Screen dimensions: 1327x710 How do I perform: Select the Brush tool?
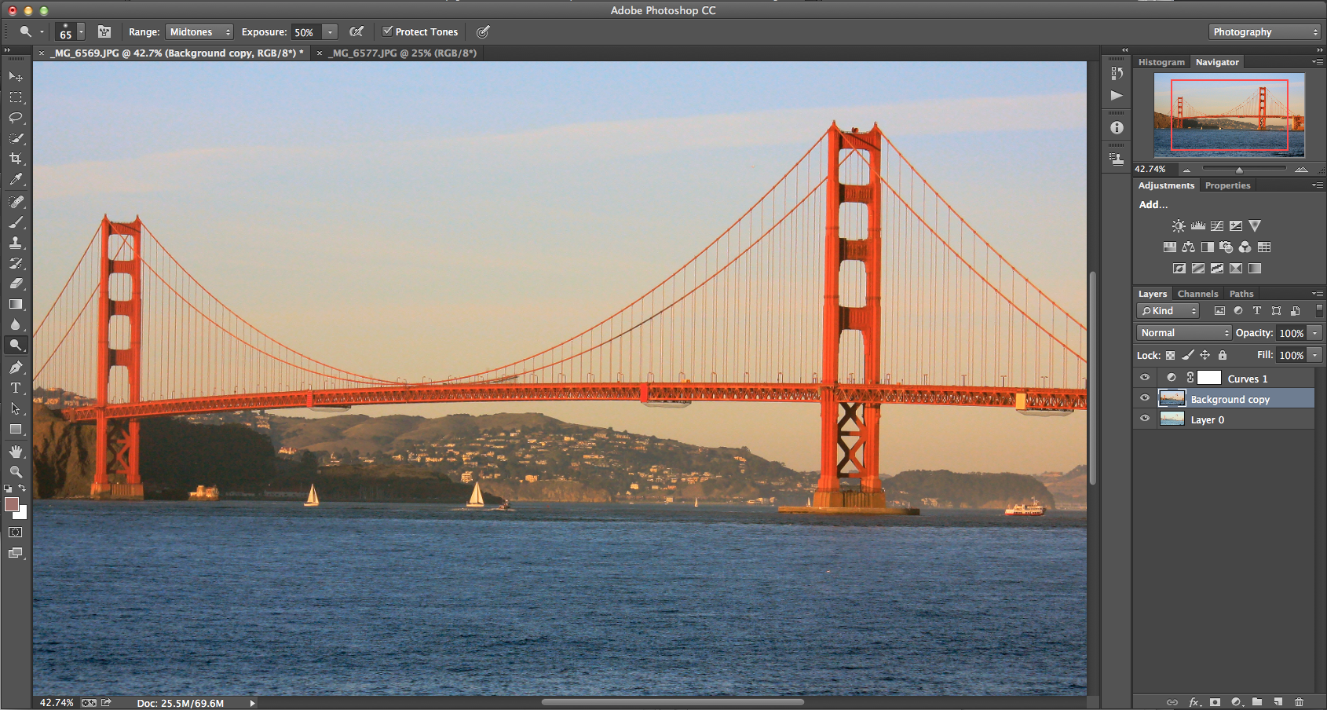point(16,222)
